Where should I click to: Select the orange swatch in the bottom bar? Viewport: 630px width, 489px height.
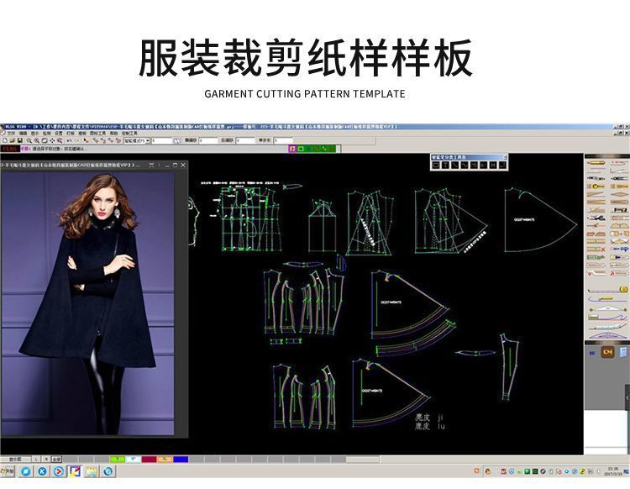pos(165,460)
